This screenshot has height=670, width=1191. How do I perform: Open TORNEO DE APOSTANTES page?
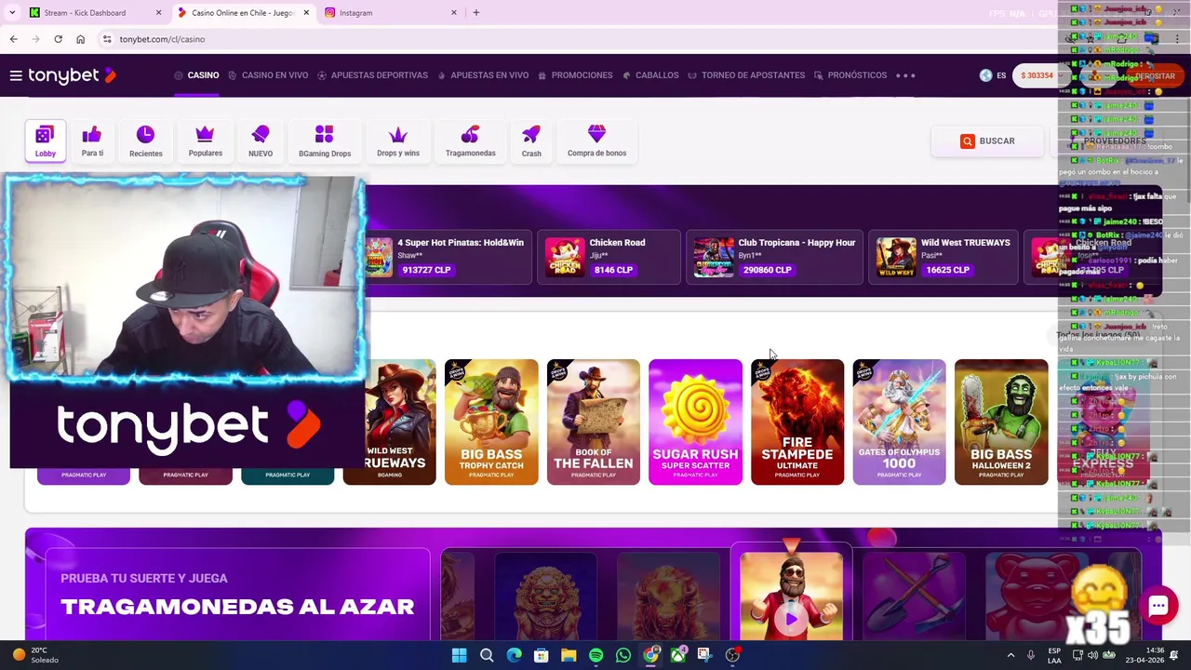tap(746, 75)
